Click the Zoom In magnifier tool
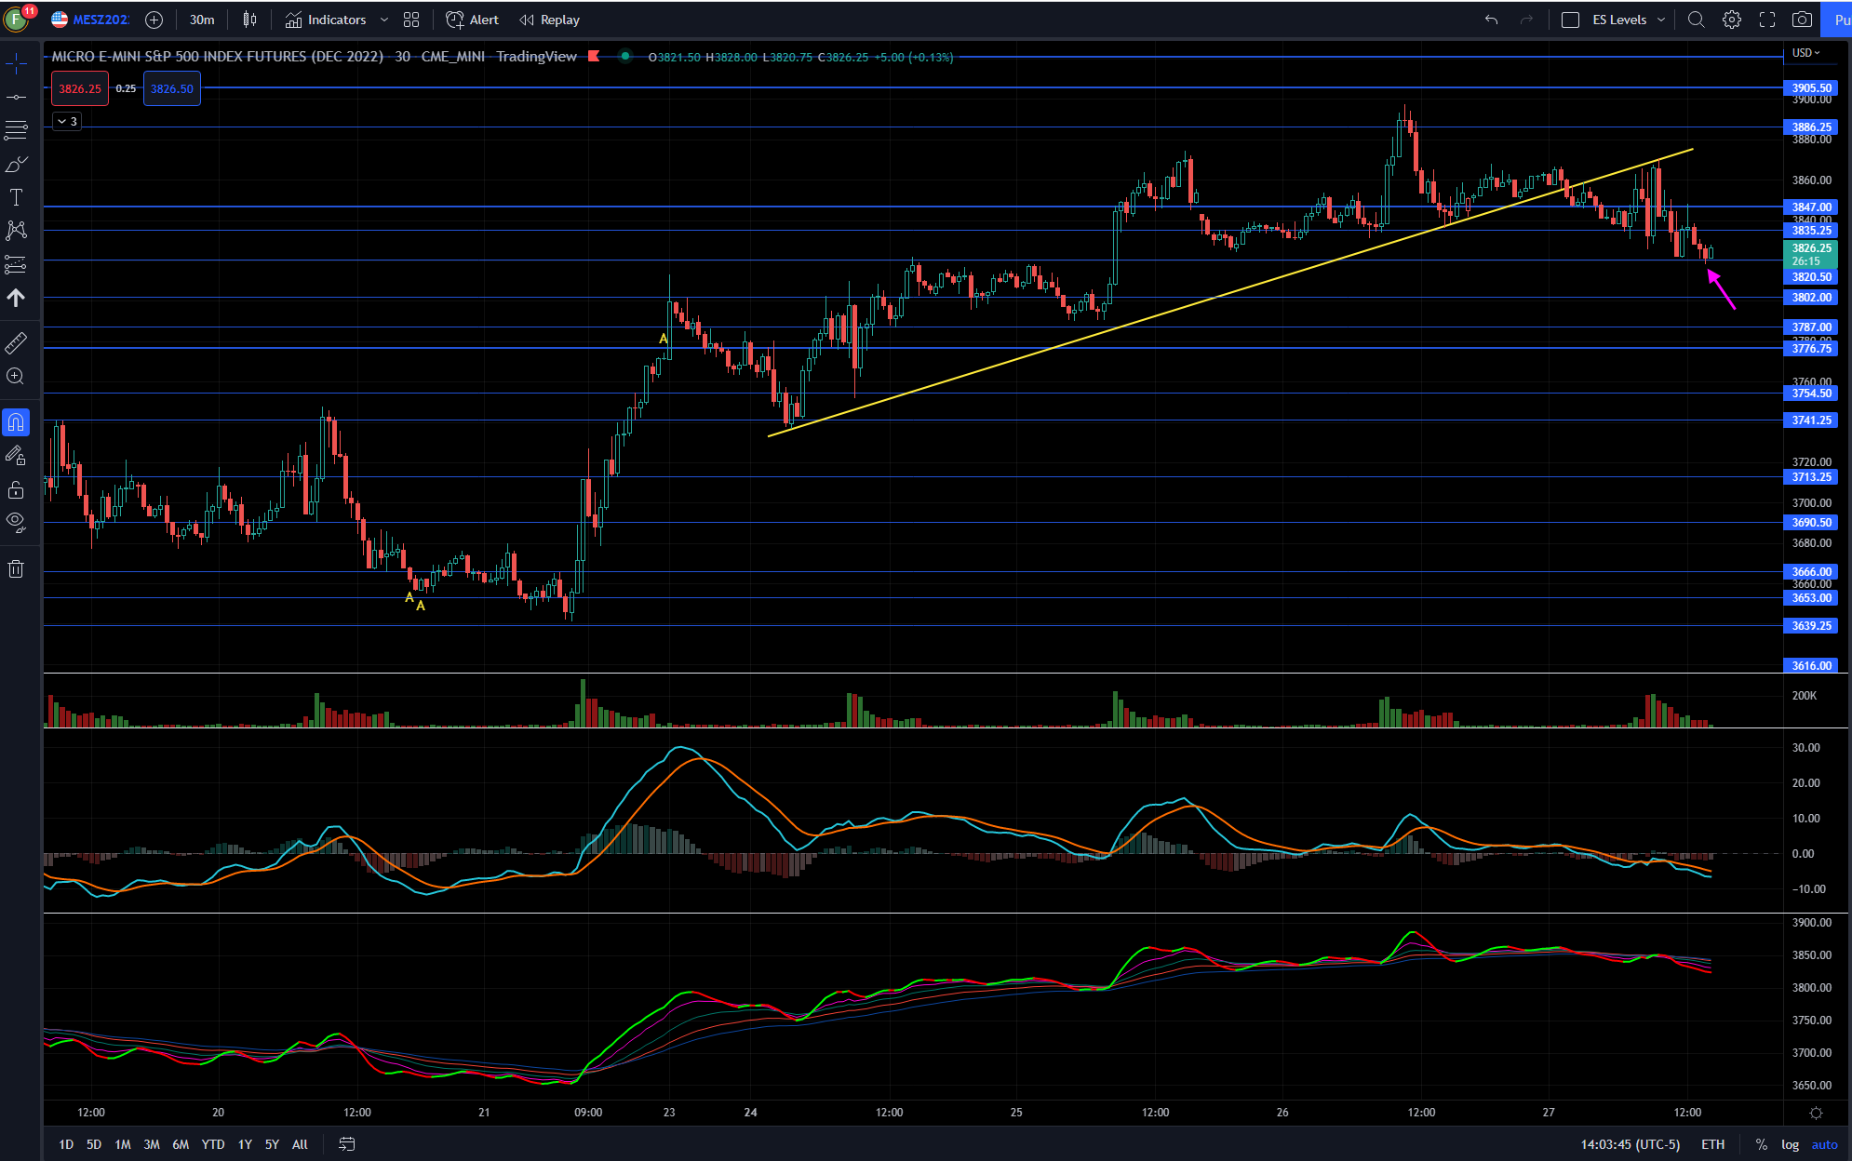Viewport: 1852px width, 1161px height. pyautogui.click(x=16, y=376)
